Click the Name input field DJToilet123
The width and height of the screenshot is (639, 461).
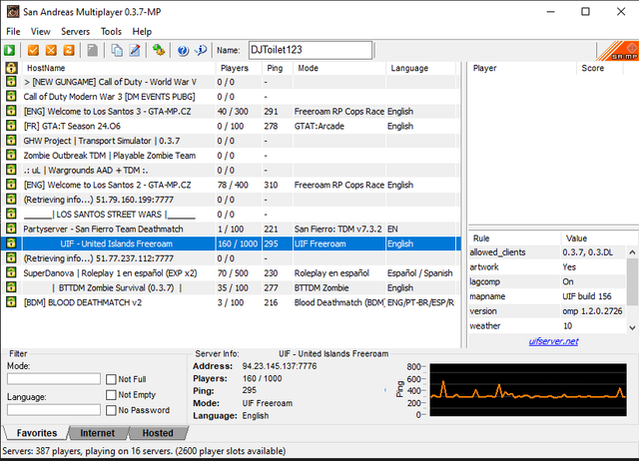pyautogui.click(x=311, y=50)
